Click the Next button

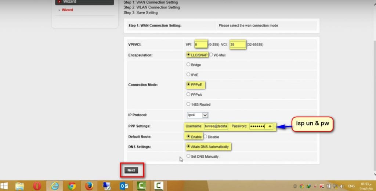click(x=131, y=170)
